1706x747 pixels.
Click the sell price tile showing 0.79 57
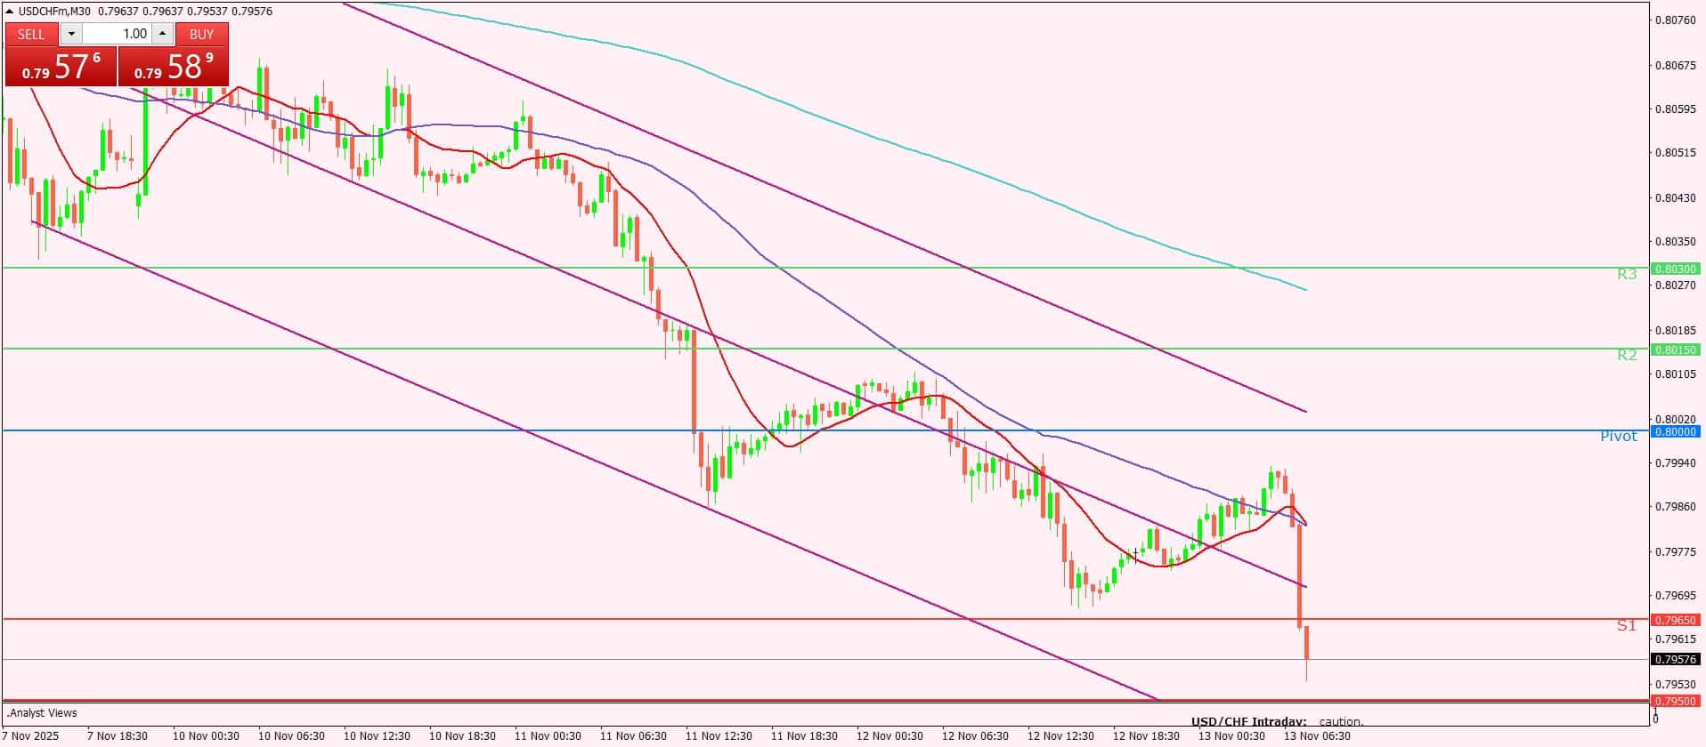point(61,67)
